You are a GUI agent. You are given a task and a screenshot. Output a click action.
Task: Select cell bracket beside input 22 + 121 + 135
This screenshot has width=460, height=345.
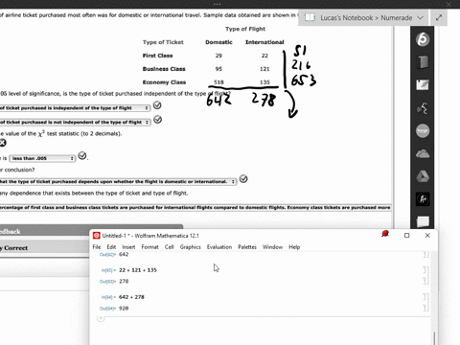(x=425, y=270)
